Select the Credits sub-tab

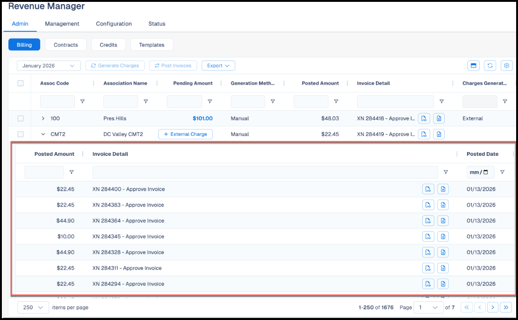click(108, 45)
